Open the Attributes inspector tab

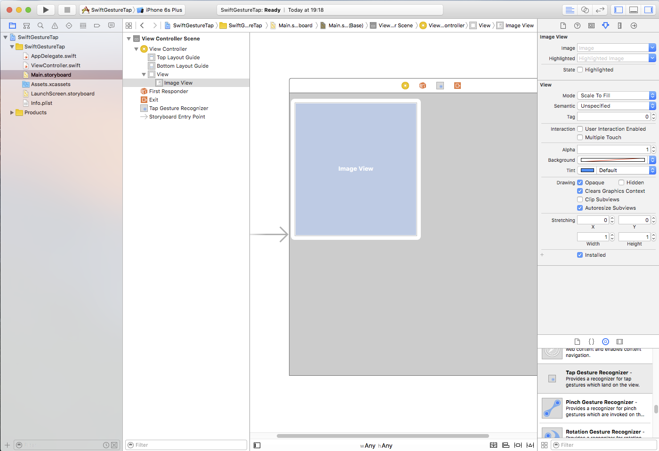605,25
